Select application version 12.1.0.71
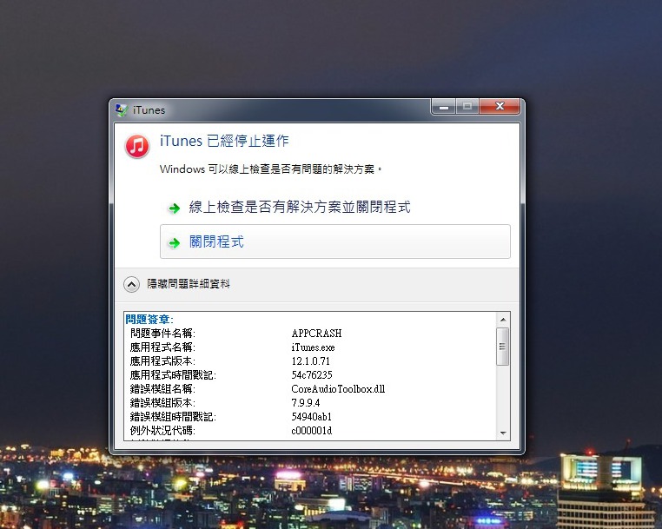 pos(311,361)
